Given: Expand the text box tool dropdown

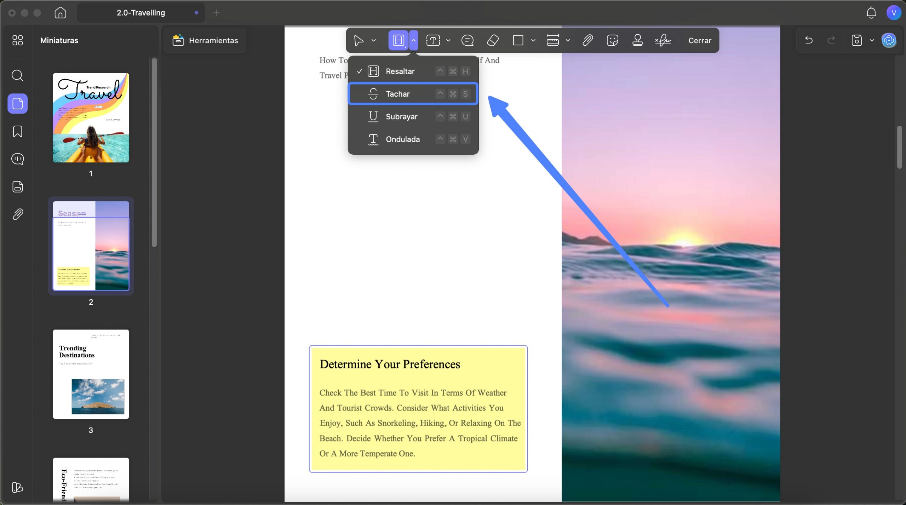Looking at the screenshot, I should click(448, 40).
